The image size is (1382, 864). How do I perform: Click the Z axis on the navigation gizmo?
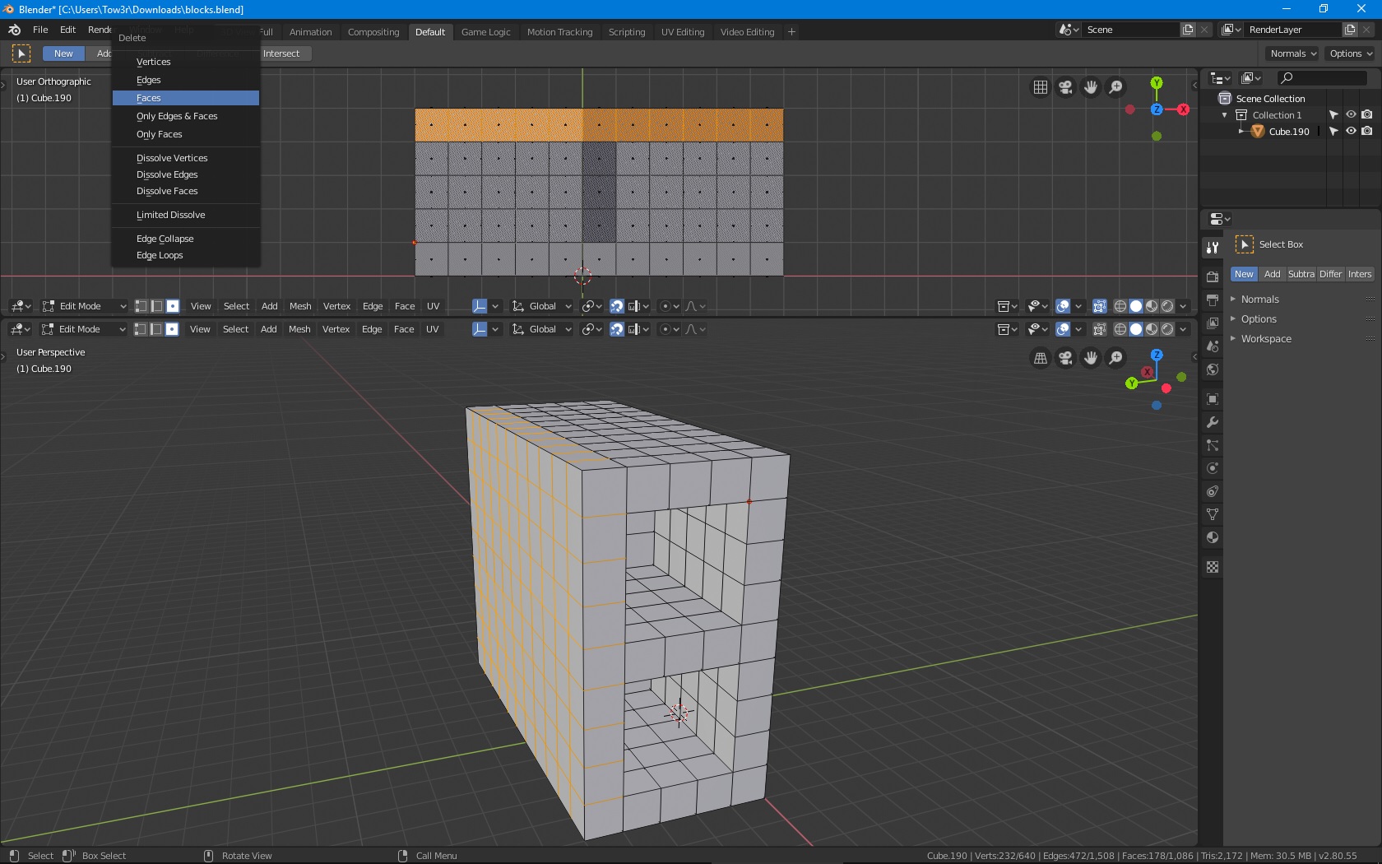pos(1157,109)
